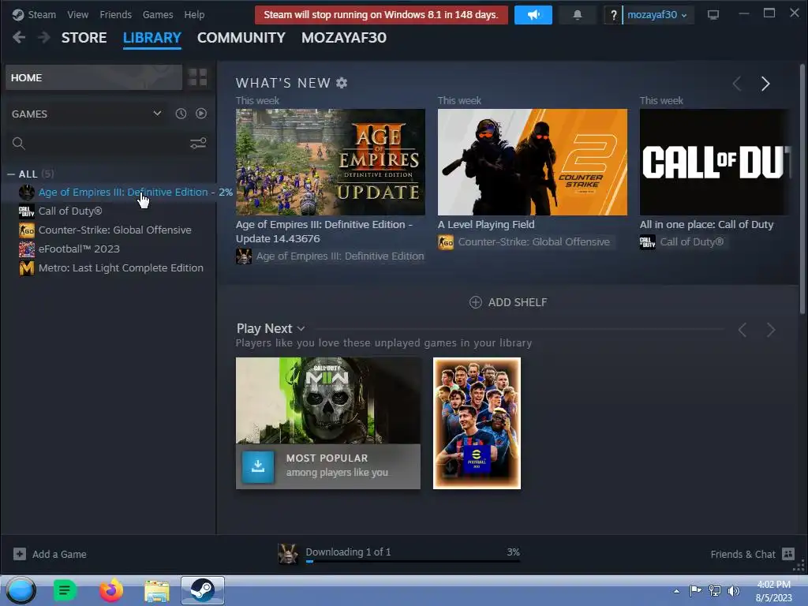Switch to collections grid view icon

point(197,77)
